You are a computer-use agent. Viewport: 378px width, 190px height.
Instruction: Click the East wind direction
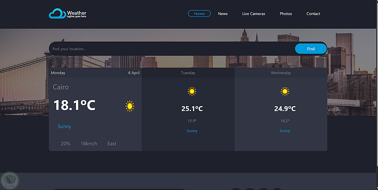112,144
